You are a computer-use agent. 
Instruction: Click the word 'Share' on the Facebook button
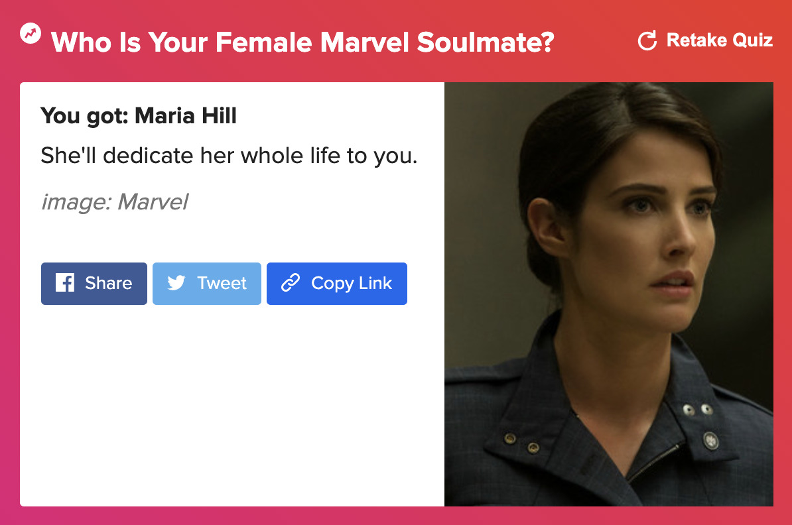click(109, 282)
